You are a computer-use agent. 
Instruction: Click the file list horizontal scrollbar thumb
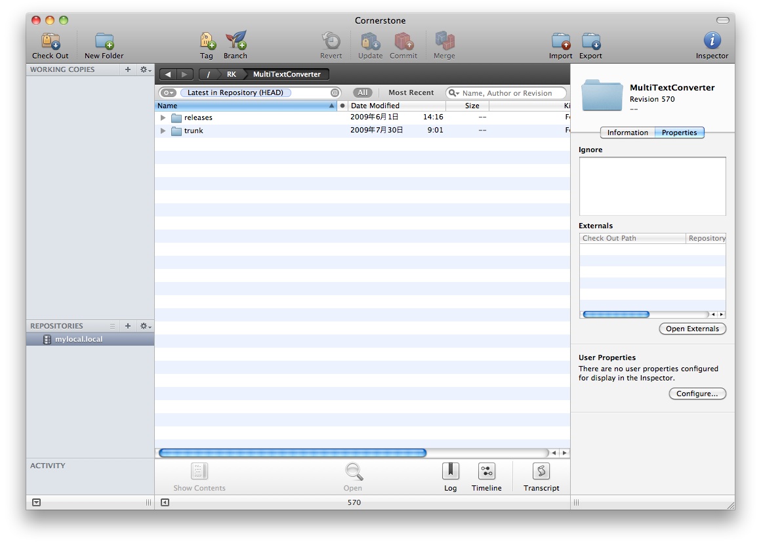pos(293,453)
